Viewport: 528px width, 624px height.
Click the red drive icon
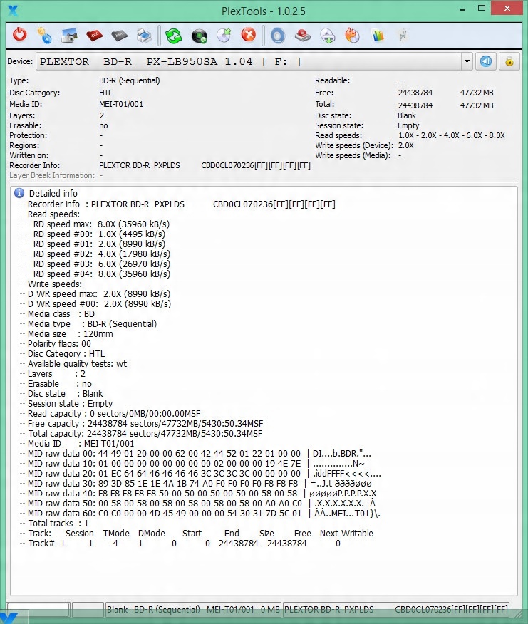coord(303,36)
